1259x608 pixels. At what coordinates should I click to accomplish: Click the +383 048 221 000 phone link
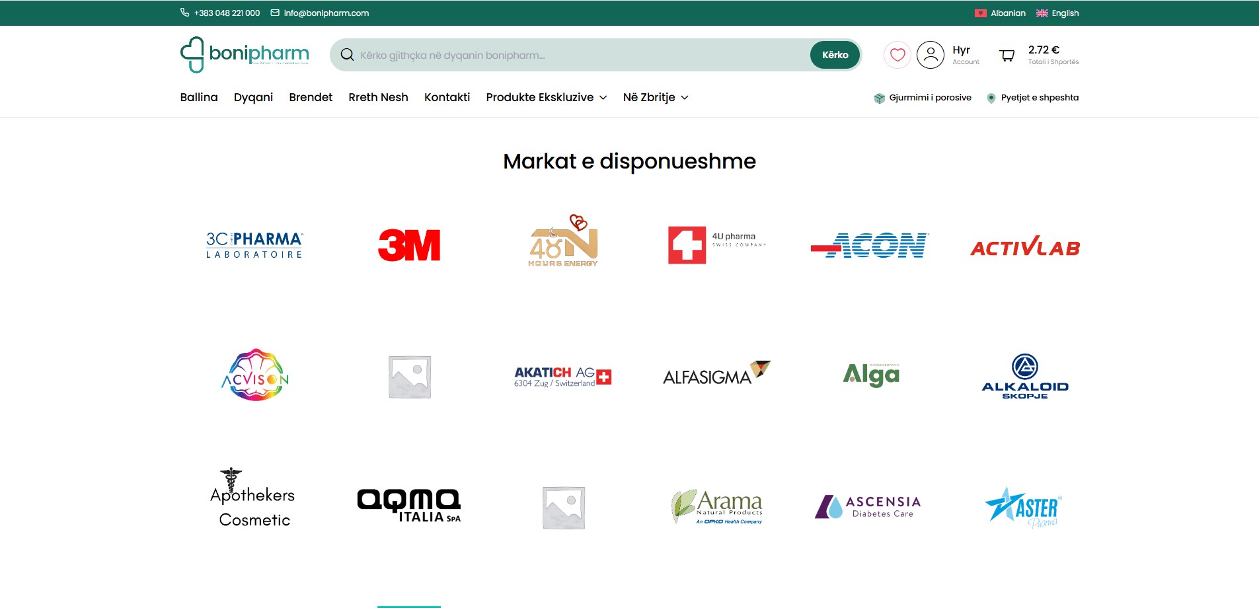click(227, 13)
